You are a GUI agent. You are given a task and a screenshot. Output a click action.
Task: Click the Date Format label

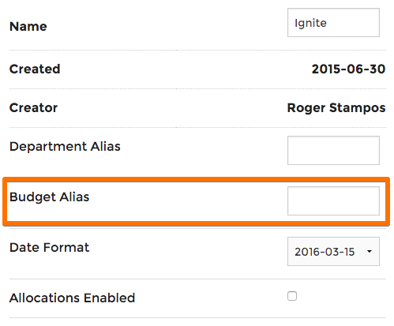(49, 248)
